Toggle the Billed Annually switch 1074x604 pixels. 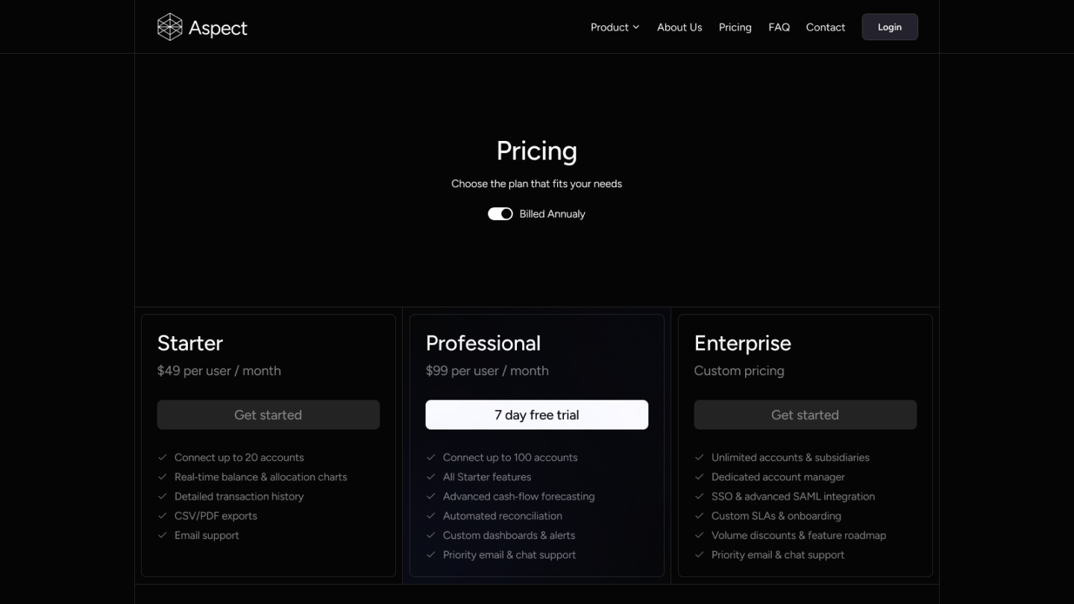click(500, 214)
